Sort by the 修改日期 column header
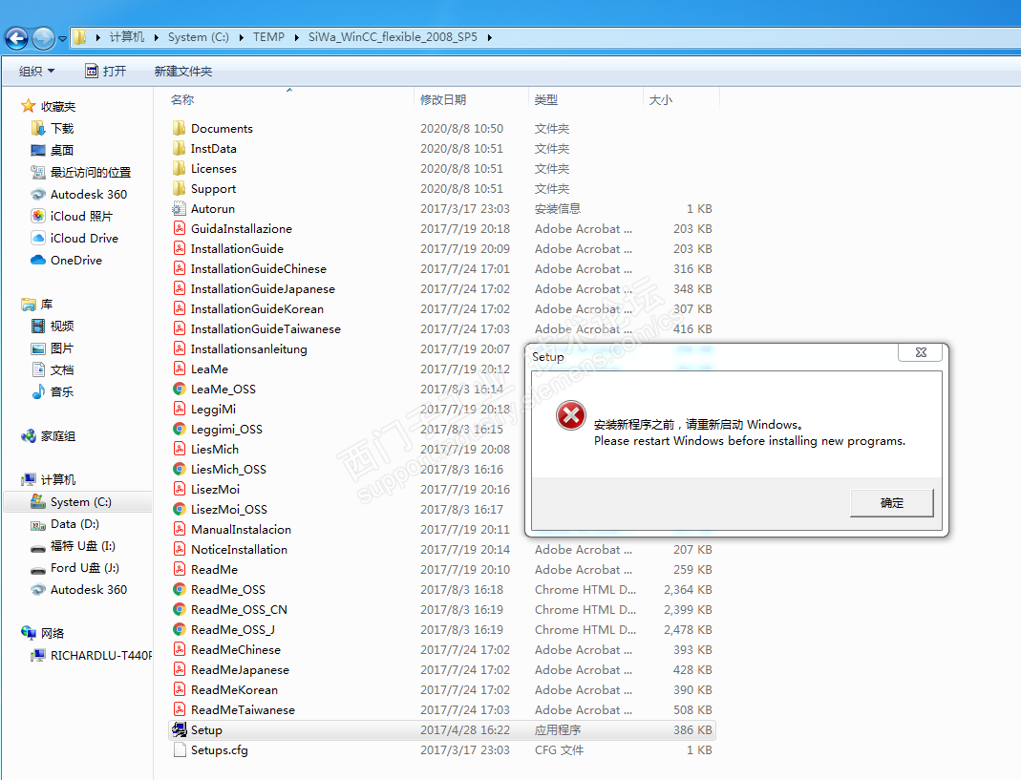Image resolution: width=1021 pixels, height=780 pixels. [443, 99]
